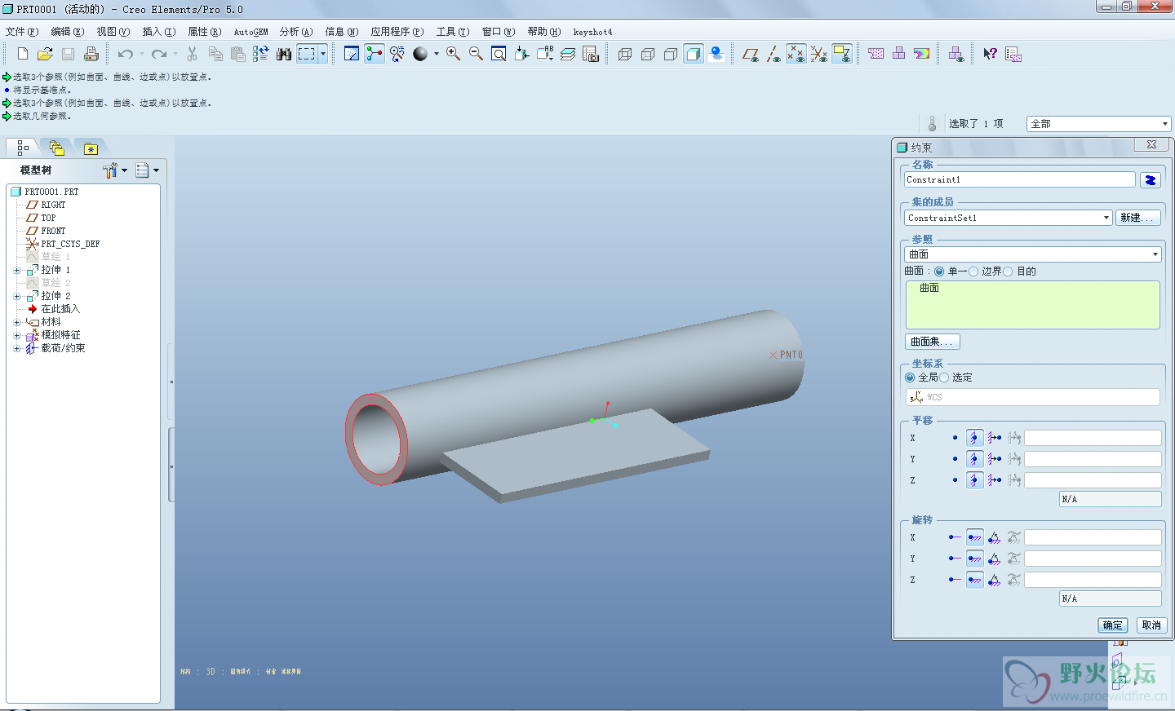Set translation Z to prescribed displacement

coord(995,480)
